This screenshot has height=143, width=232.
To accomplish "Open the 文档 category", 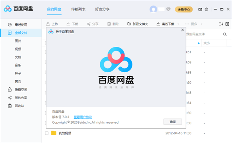I will point(18,57).
